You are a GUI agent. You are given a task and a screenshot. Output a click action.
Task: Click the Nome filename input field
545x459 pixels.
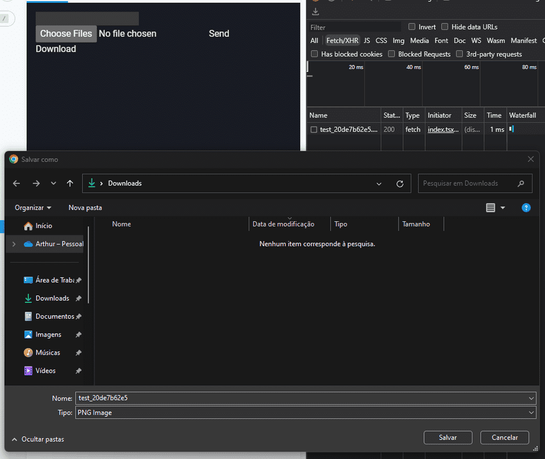pyautogui.click(x=307, y=398)
